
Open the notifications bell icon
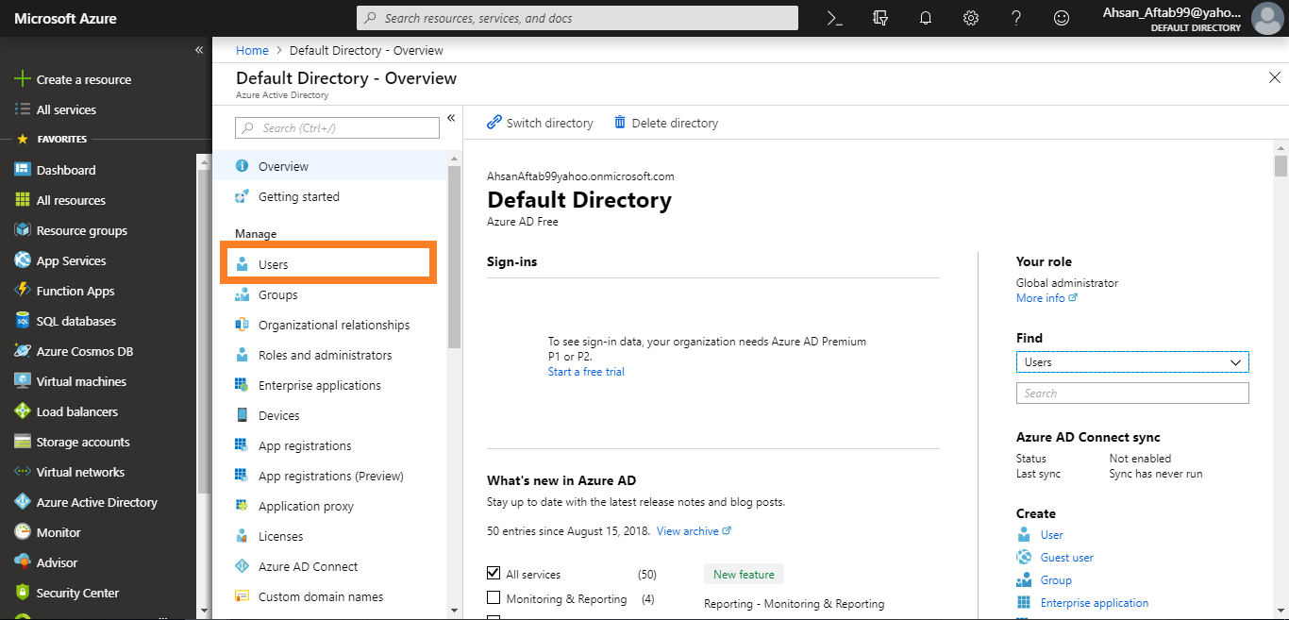[x=925, y=18]
